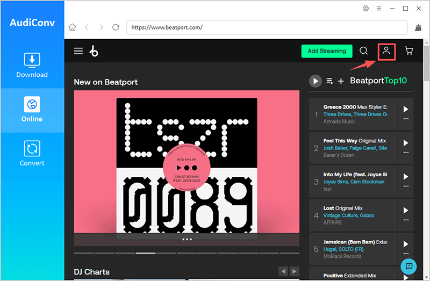Open Feel This Way track title

(355, 141)
